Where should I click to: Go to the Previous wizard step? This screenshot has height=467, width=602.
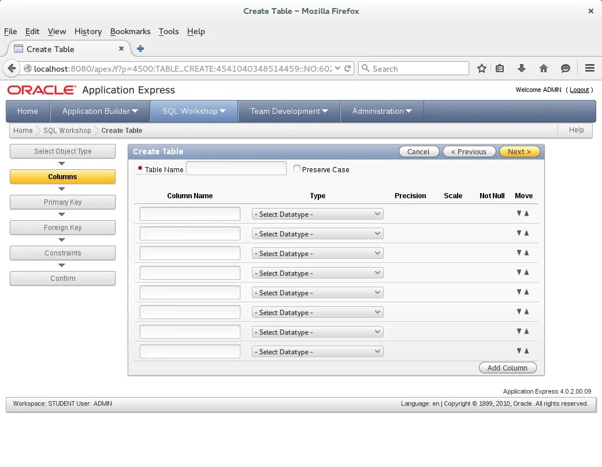(469, 151)
